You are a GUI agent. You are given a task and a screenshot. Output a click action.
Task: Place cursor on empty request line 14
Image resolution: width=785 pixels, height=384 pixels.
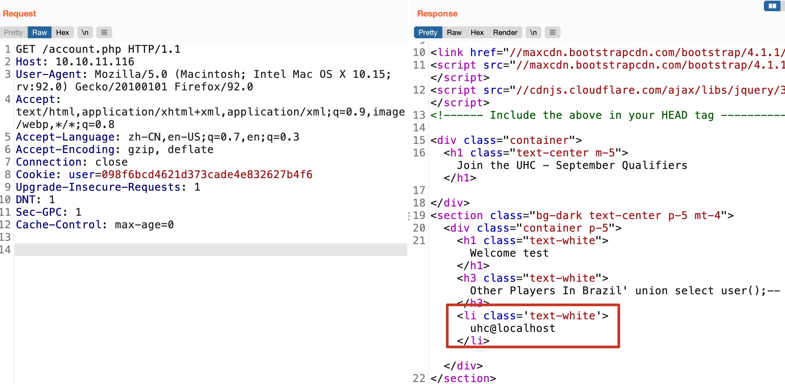(211, 250)
